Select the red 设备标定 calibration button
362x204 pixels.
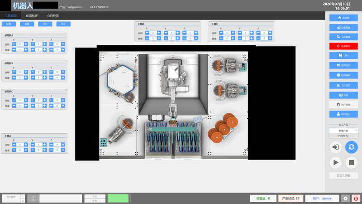pos(343,46)
